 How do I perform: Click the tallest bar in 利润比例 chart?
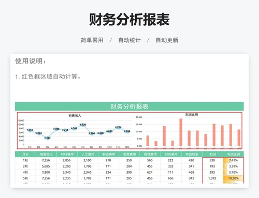point(181,132)
